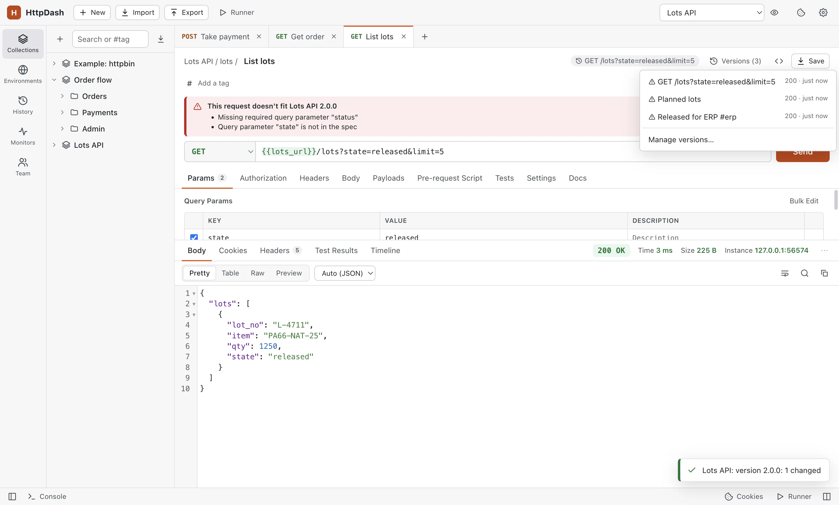The width and height of the screenshot is (839, 505).
Task: Open a new request tab with plus
Action: (x=424, y=37)
